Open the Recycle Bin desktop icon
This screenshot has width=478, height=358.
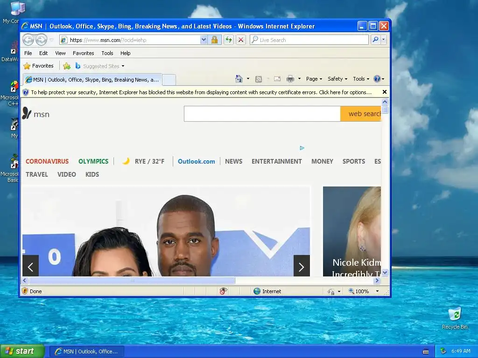click(x=455, y=318)
